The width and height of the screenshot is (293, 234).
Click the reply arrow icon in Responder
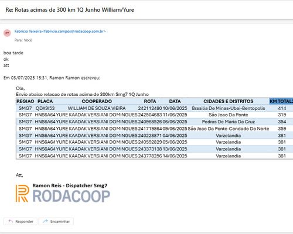[11, 221]
